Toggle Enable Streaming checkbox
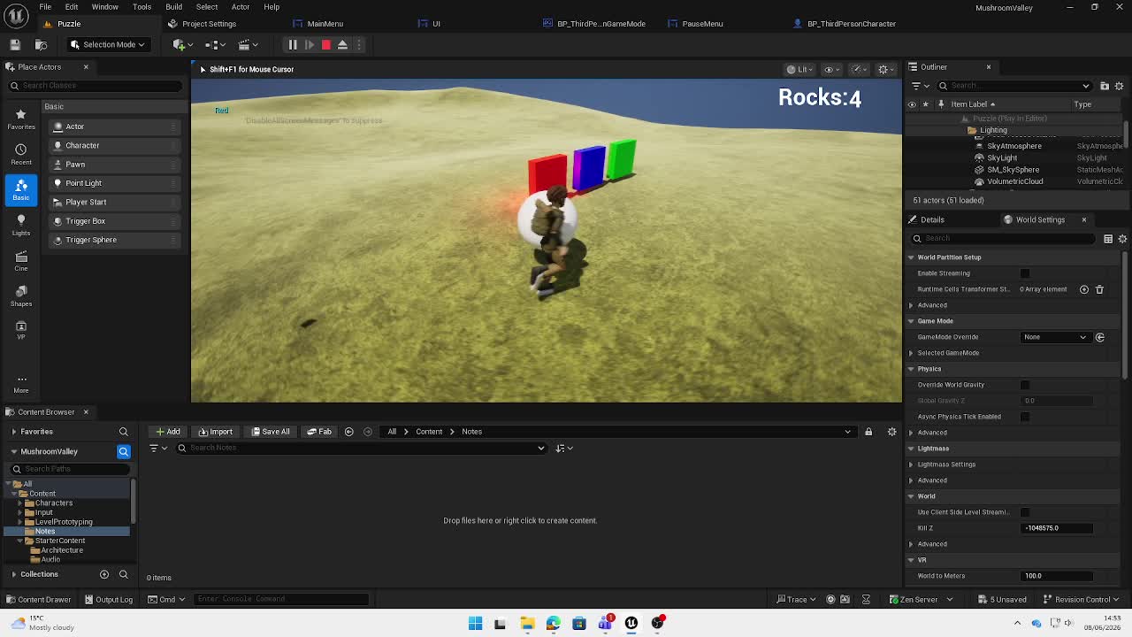This screenshot has height=637, width=1132. pyautogui.click(x=1025, y=273)
